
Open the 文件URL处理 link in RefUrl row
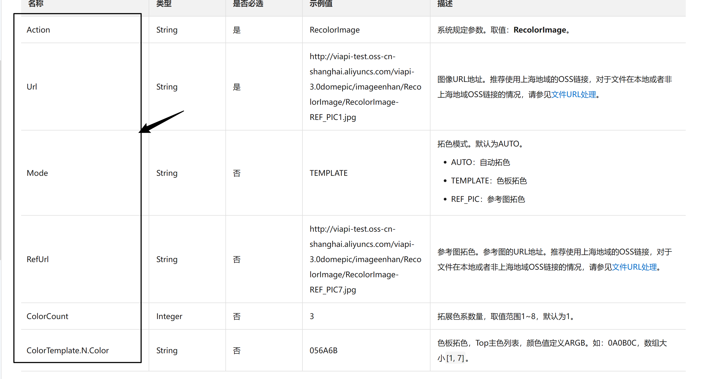tap(634, 267)
